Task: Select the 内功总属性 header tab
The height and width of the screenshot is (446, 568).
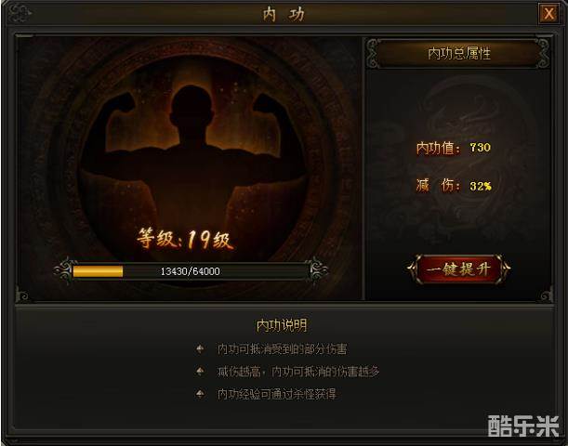Action: click(458, 53)
